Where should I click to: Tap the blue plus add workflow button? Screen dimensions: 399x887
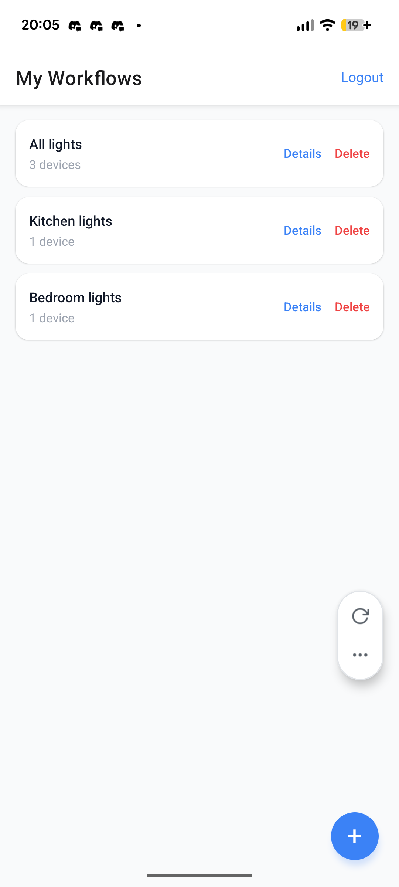tap(354, 836)
